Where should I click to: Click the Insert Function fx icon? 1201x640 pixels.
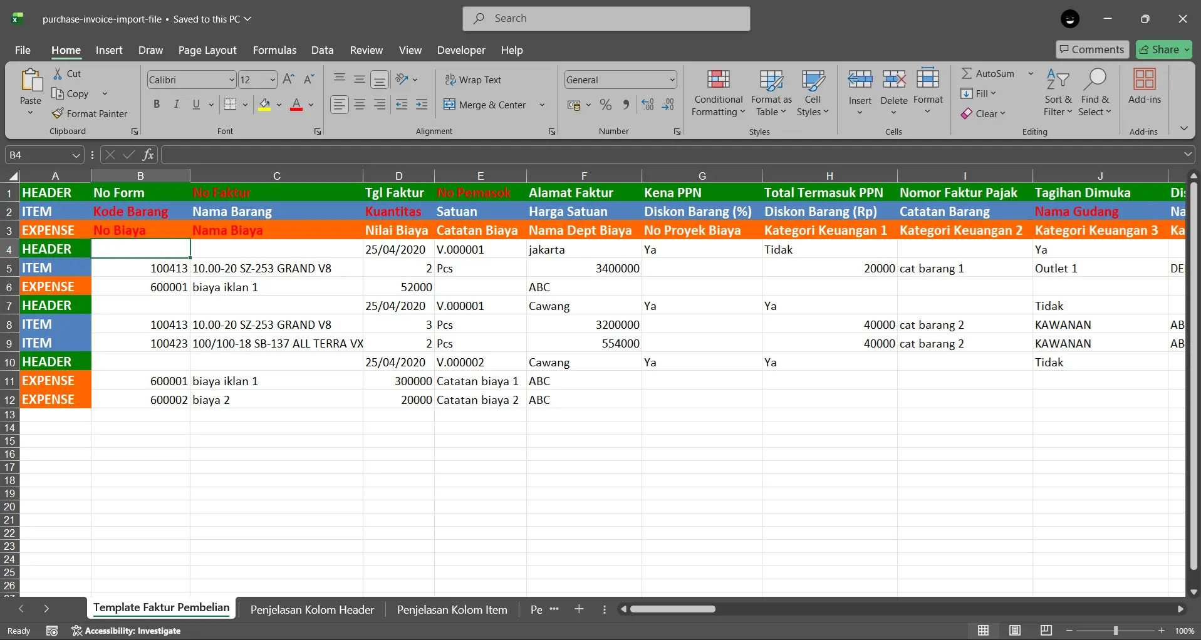148,155
